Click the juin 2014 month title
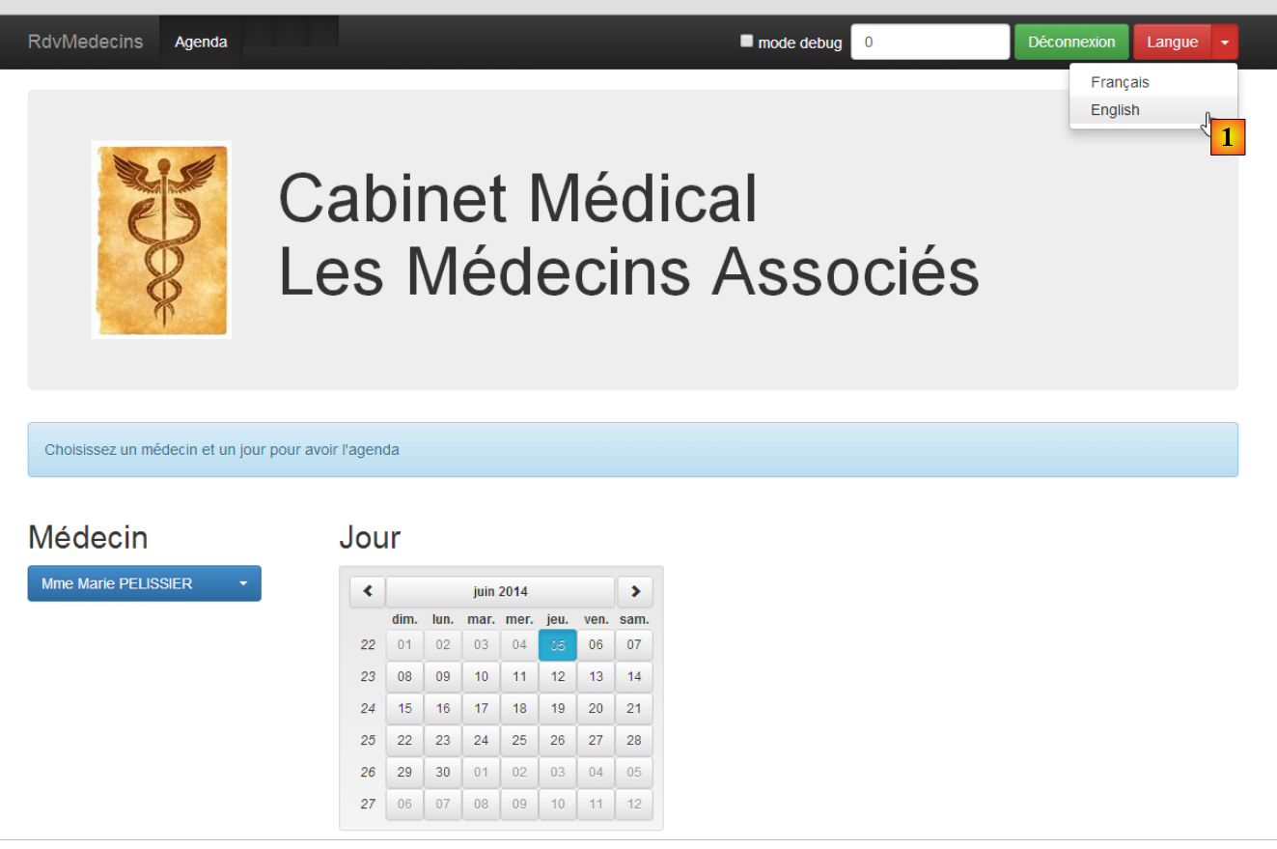Viewport: 1277px width, 849px height. tap(500, 592)
